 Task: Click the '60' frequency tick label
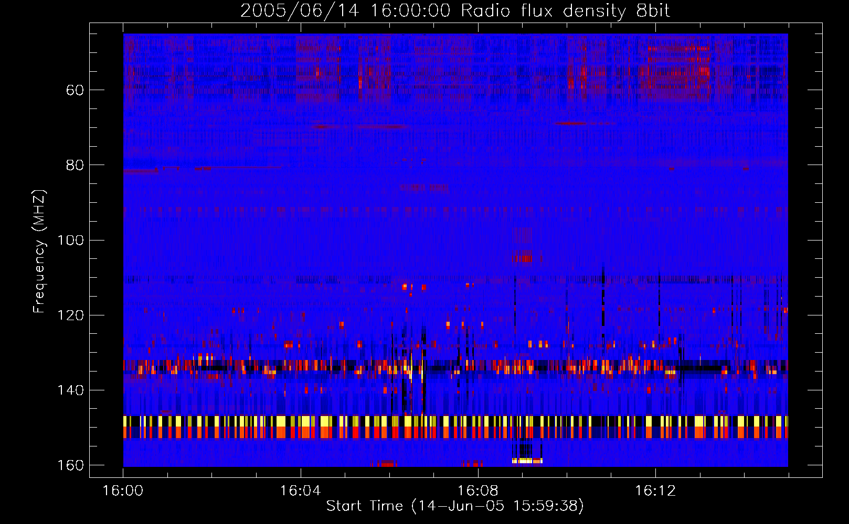coord(75,90)
